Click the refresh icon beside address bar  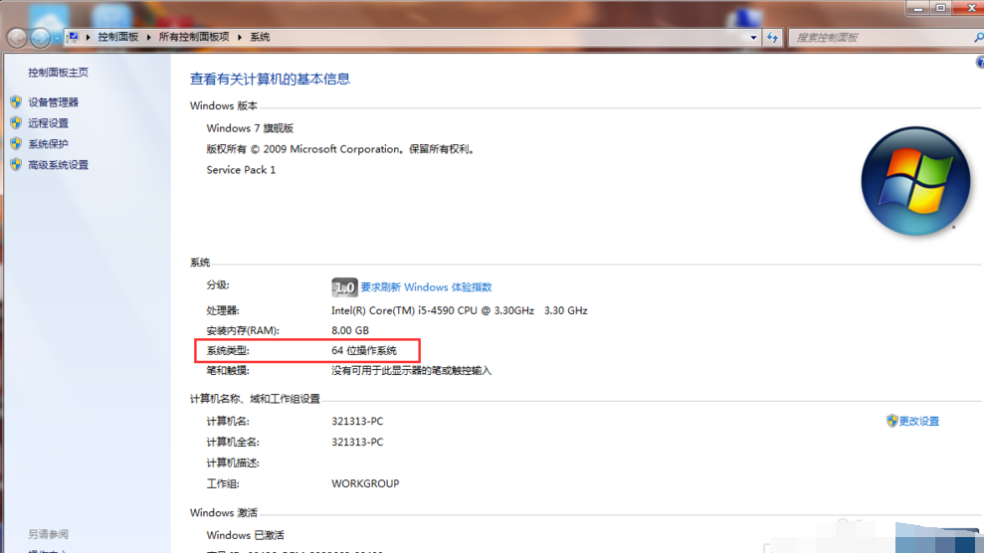773,38
